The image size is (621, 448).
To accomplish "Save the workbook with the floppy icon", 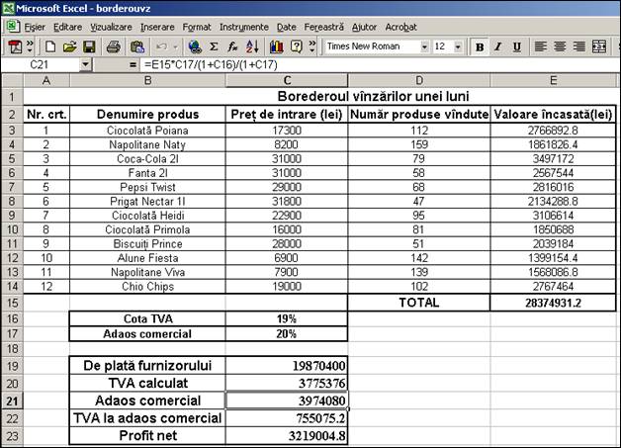I will [x=88, y=46].
